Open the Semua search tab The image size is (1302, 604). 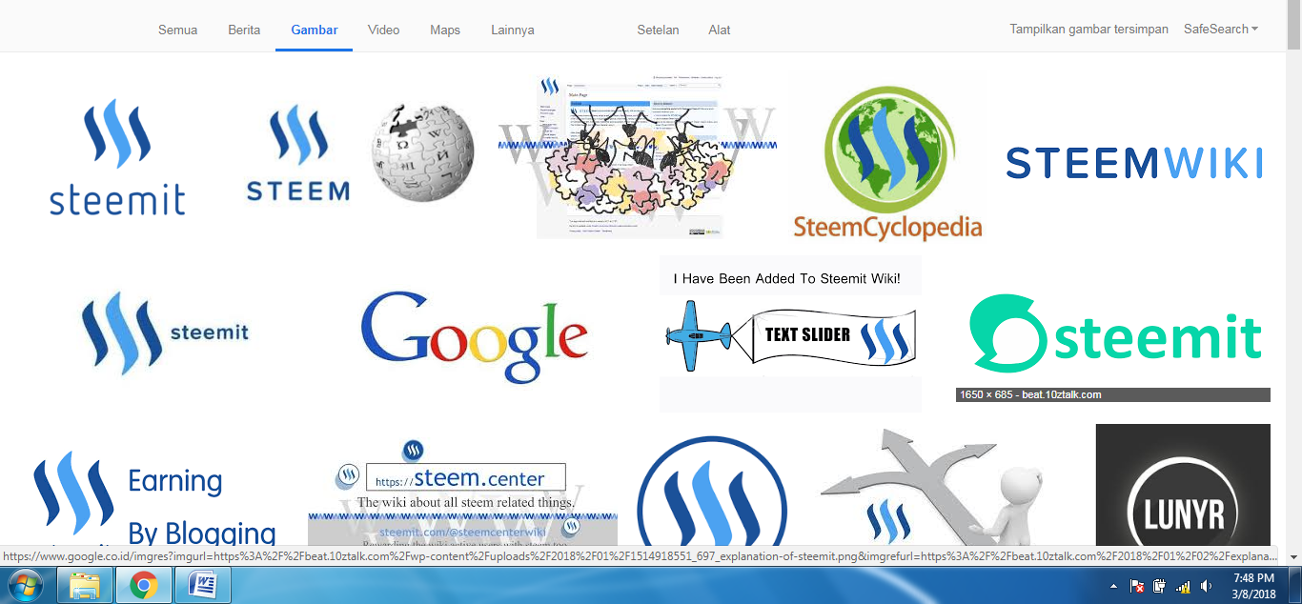(x=177, y=30)
